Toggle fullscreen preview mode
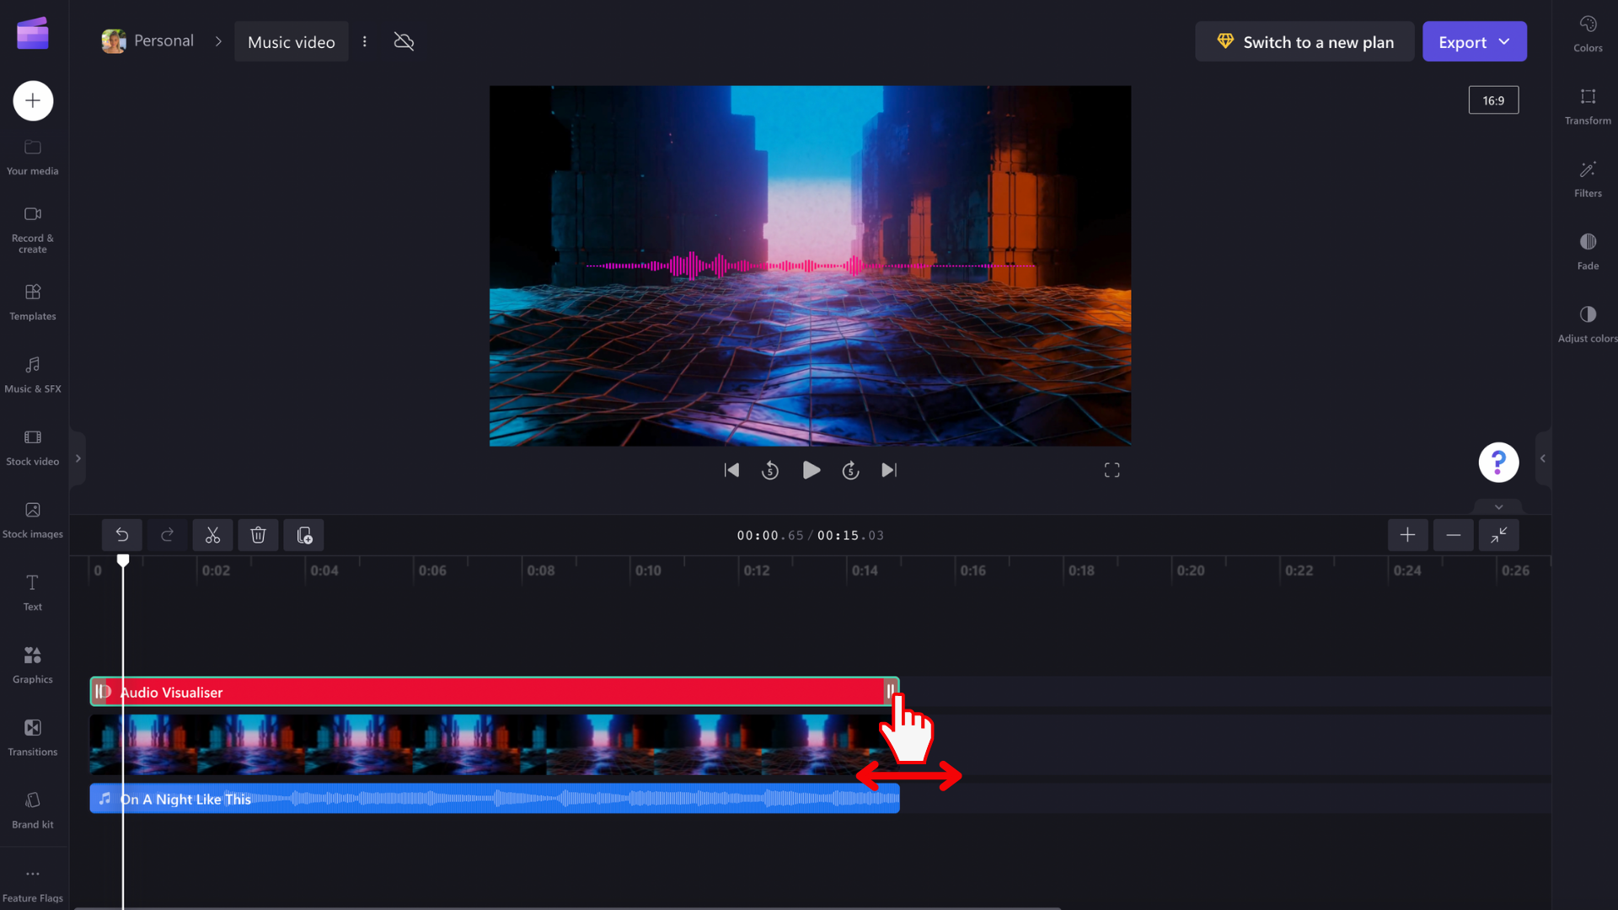1618x910 pixels. (1112, 469)
